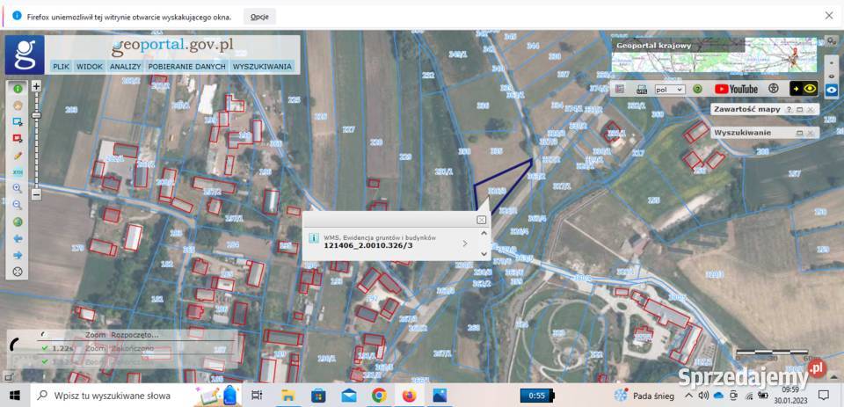Expand the parcel result right chevron
This screenshot has width=844, height=407.
point(465,243)
